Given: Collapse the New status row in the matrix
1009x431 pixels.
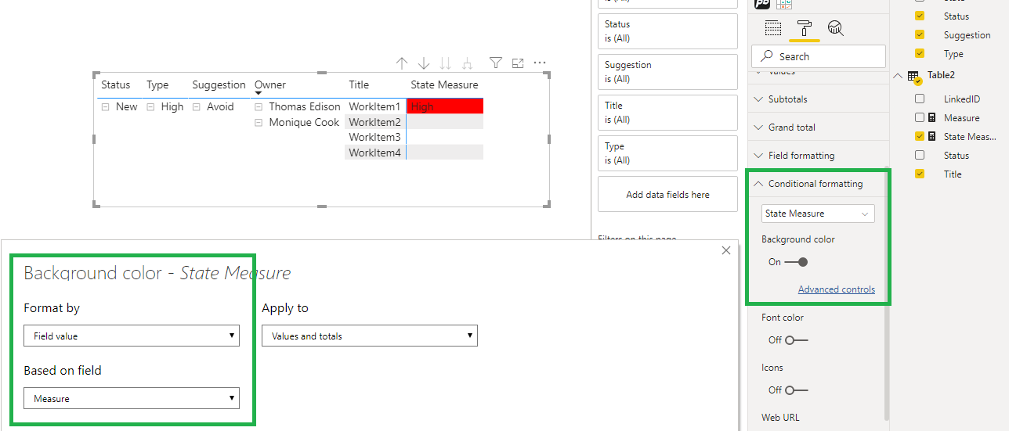Looking at the screenshot, I should point(105,107).
